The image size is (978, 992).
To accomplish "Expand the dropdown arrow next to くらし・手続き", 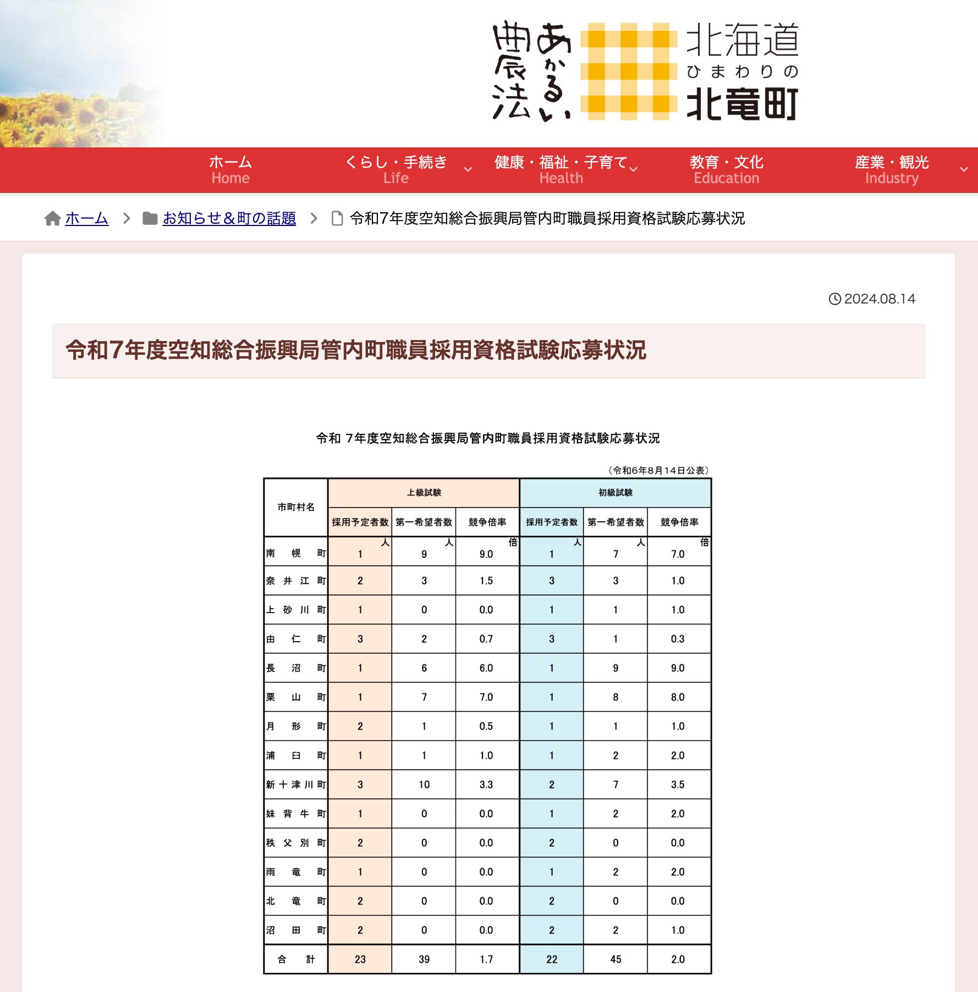I will click(x=468, y=170).
